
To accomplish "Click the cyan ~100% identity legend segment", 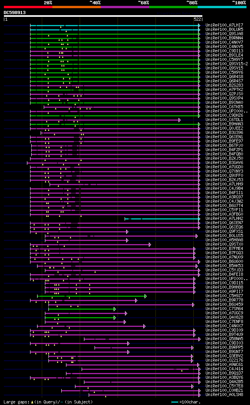I will 222,7.
